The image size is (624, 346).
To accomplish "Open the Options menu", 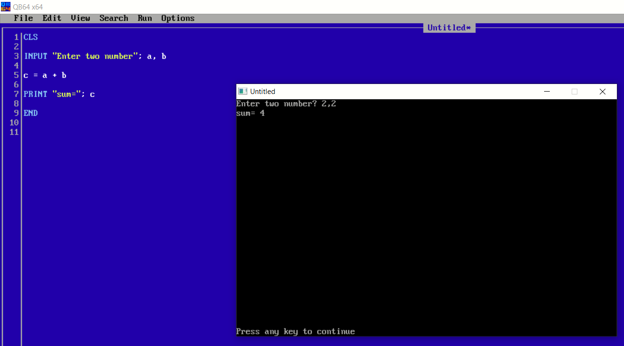I will pos(177,18).
